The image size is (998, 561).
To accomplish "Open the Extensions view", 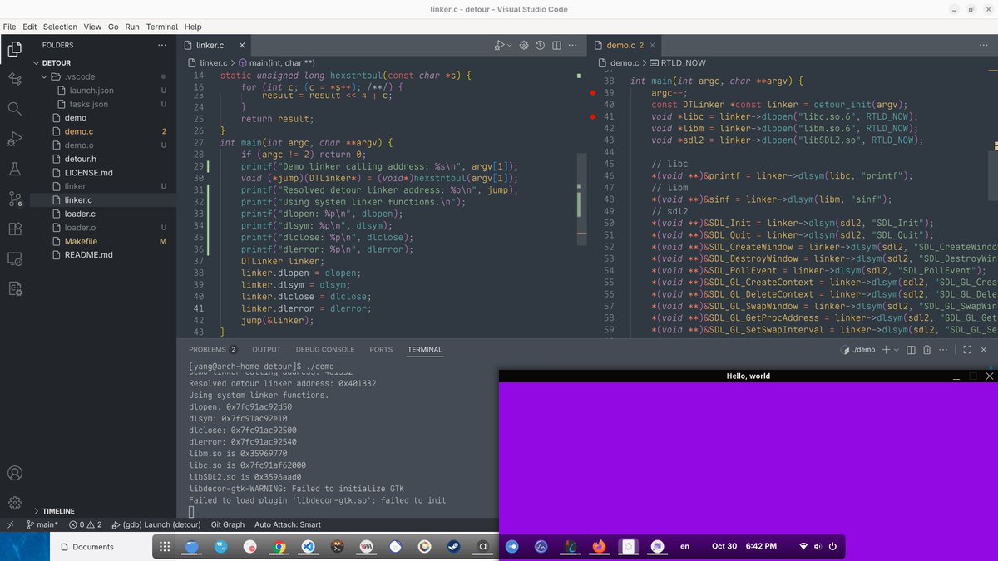I will pos(14,229).
